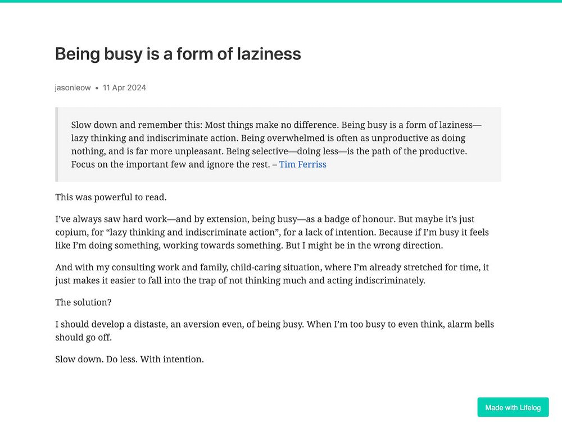The width and height of the screenshot is (562, 428).
Task: Click the left grey border of the blockquote
Action: 57,144
